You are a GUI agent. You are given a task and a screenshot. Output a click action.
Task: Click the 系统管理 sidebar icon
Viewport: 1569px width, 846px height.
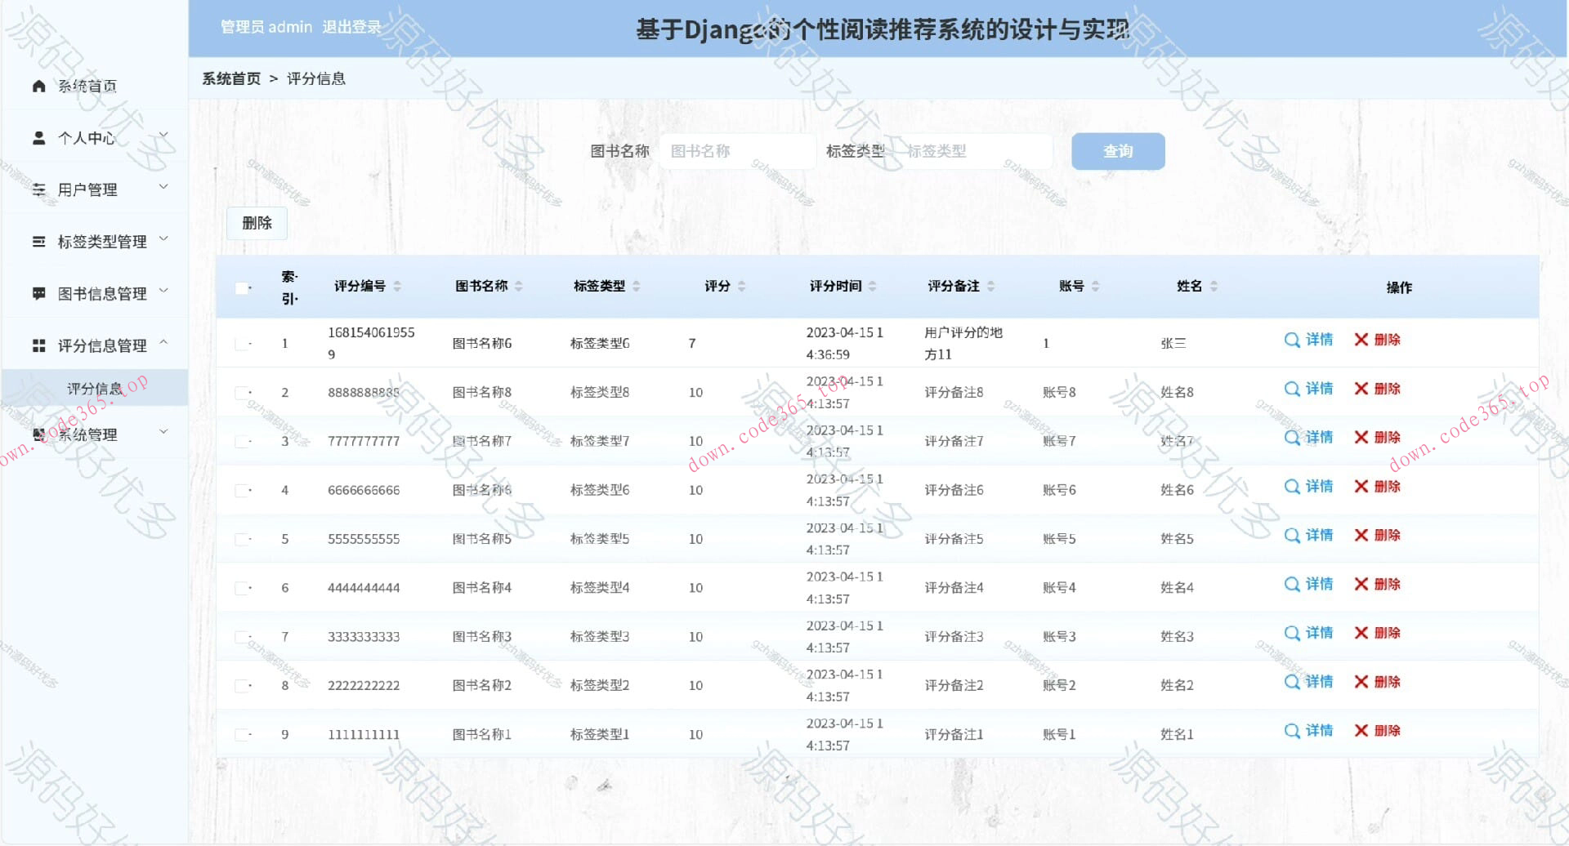tap(38, 433)
